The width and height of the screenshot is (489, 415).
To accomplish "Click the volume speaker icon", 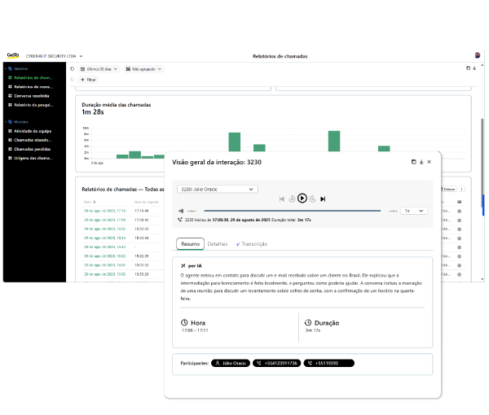I will (x=181, y=211).
